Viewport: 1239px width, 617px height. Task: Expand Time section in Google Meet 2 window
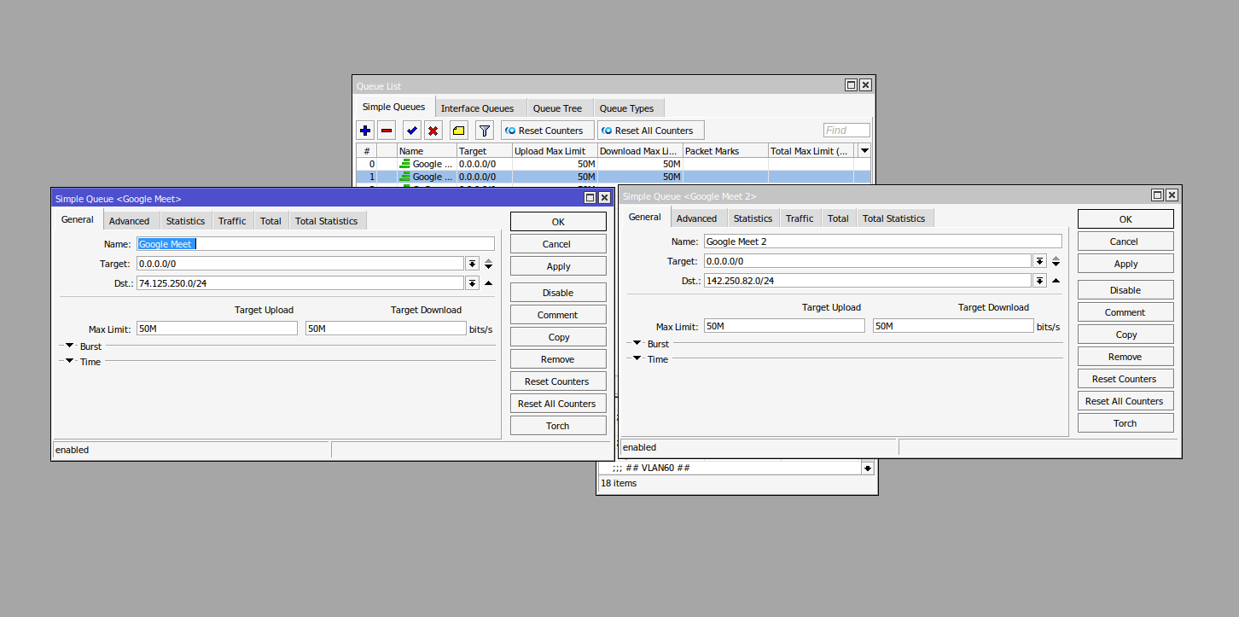click(637, 359)
